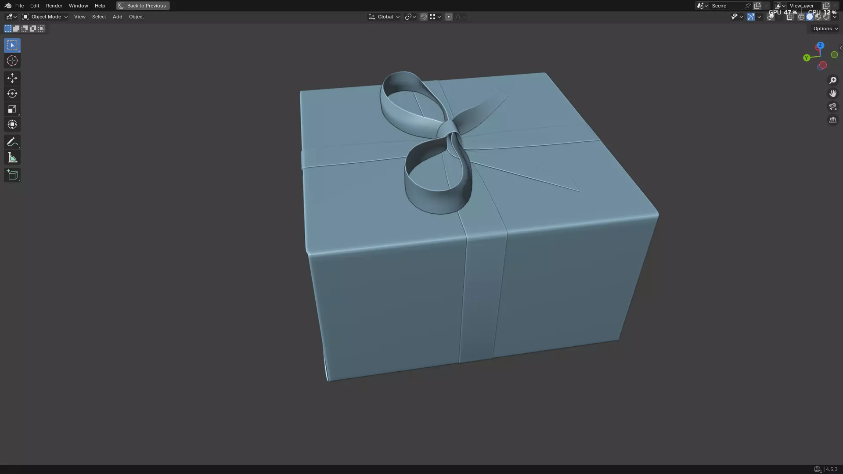Switch to wireframe shading
Image resolution: width=843 pixels, height=474 pixels.
click(x=801, y=17)
